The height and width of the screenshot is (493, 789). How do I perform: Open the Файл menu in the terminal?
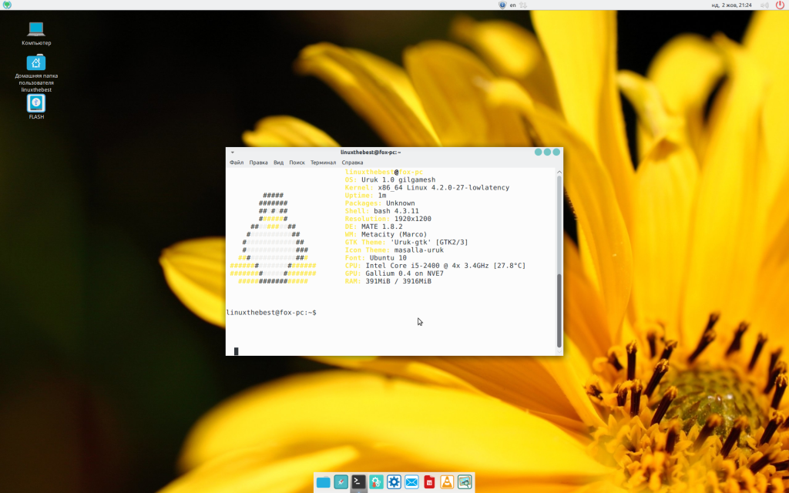pos(237,163)
